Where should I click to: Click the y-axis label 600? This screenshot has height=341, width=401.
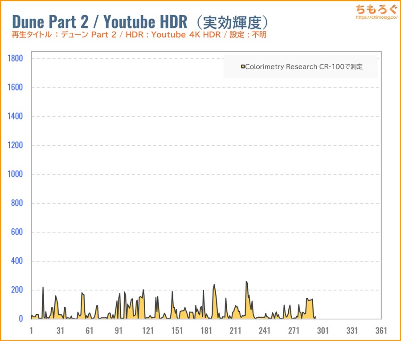pos(17,232)
